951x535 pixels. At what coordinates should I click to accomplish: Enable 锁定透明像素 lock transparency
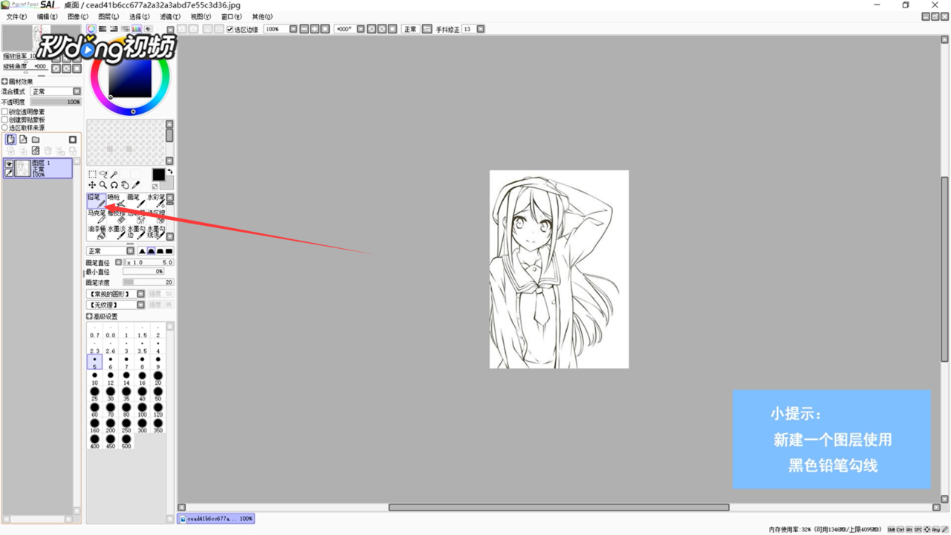pyautogui.click(x=4, y=111)
